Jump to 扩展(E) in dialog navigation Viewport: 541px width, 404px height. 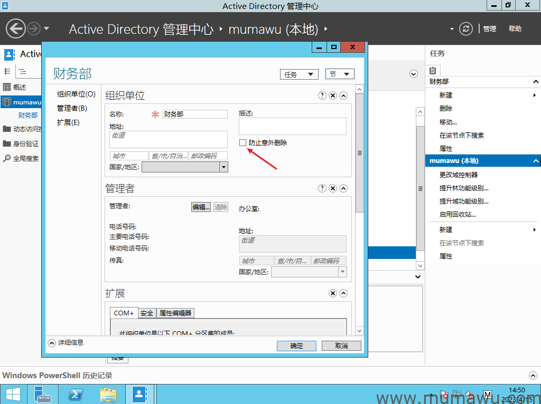68,122
